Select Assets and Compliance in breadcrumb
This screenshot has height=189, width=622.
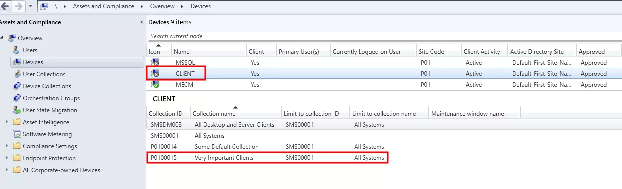click(104, 6)
